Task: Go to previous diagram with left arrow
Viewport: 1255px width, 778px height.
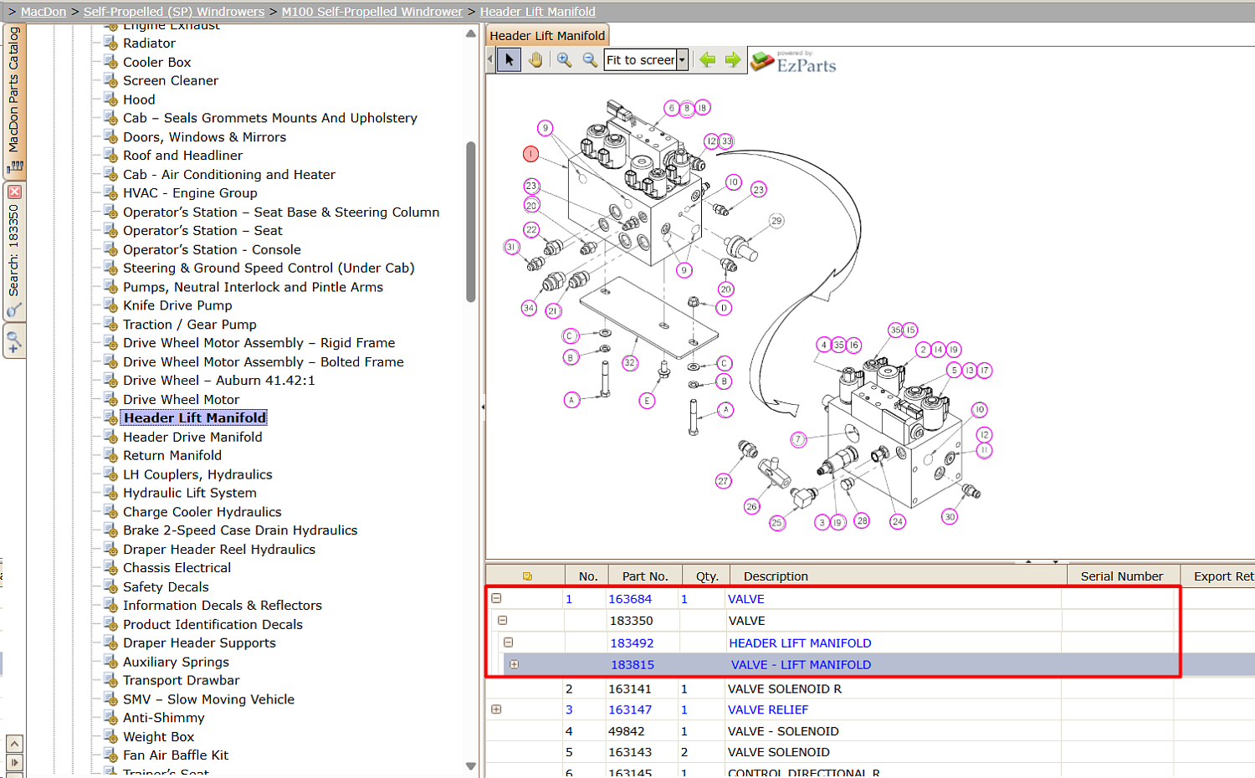Action: click(x=708, y=59)
